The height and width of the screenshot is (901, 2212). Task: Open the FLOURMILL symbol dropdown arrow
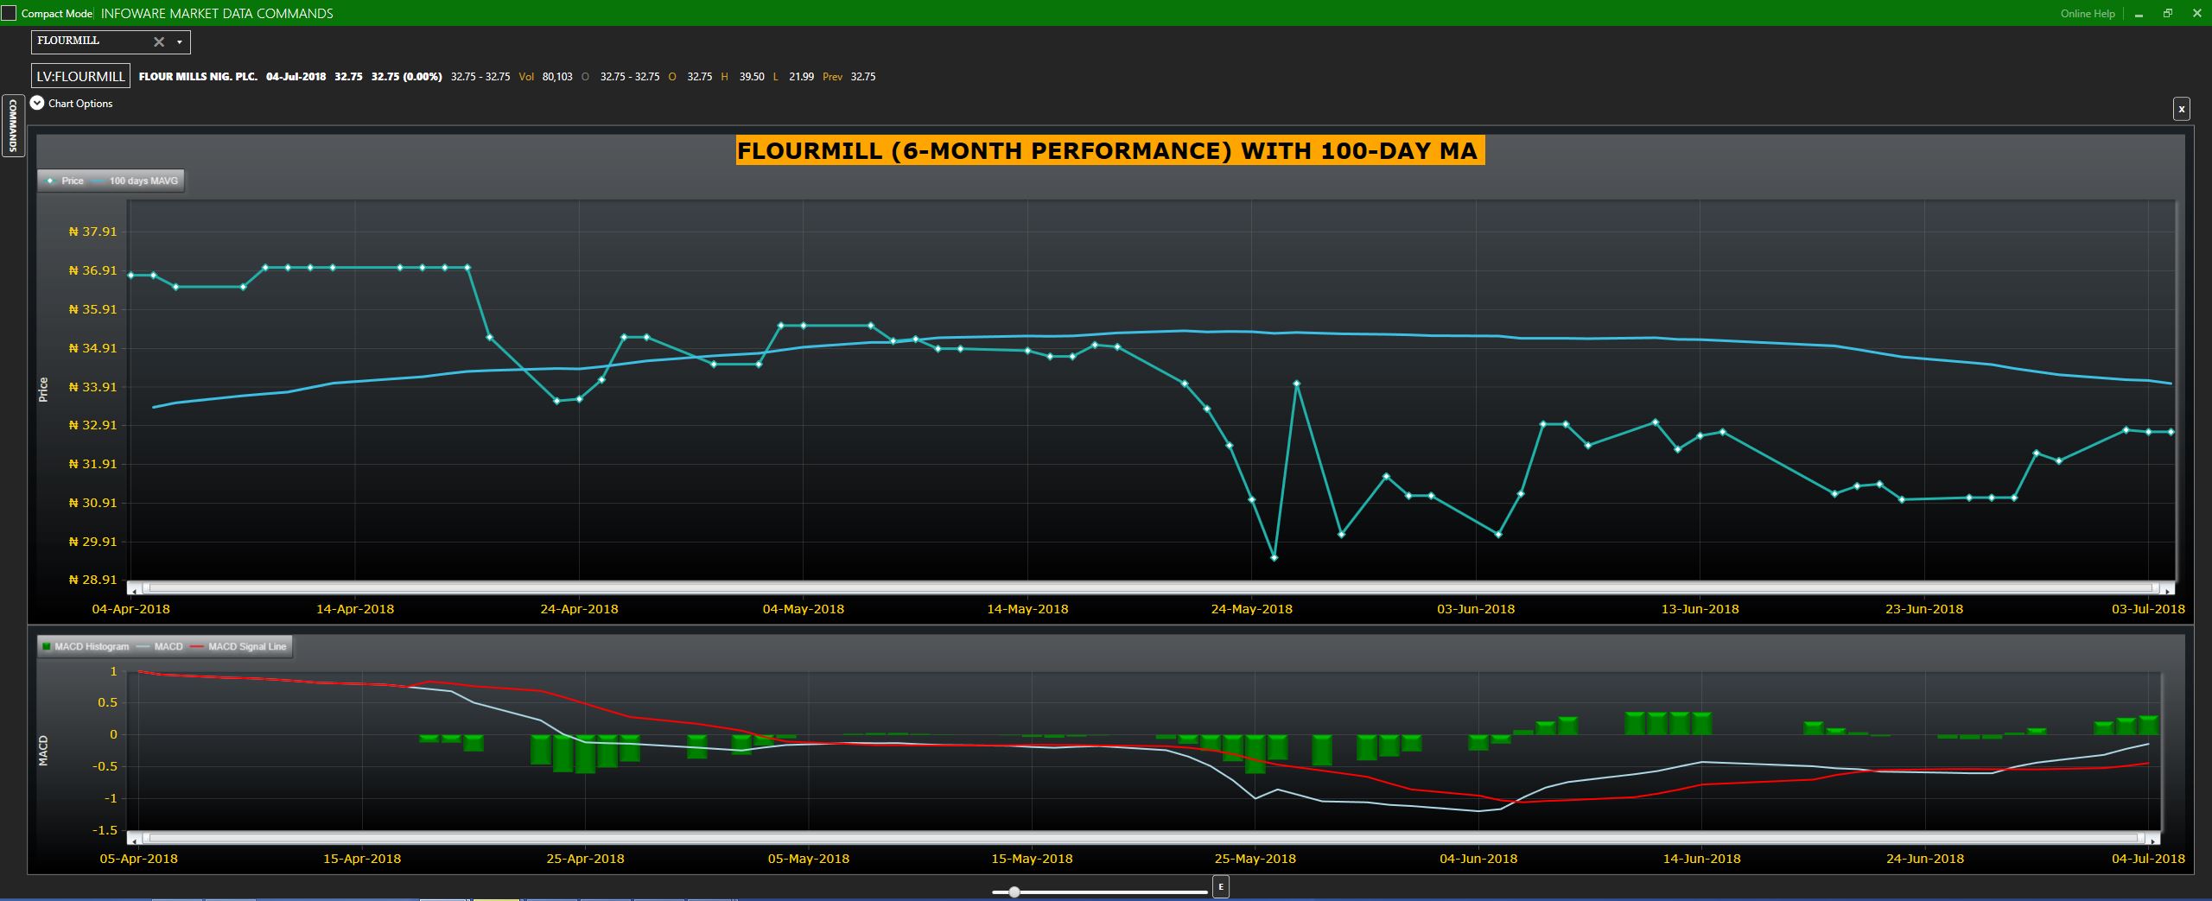pyautogui.click(x=180, y=41)
